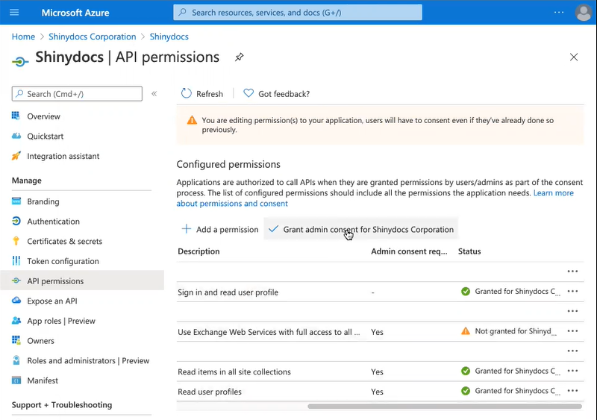
Task: Open more options for Exchange Web Services row
Action: 572,331
